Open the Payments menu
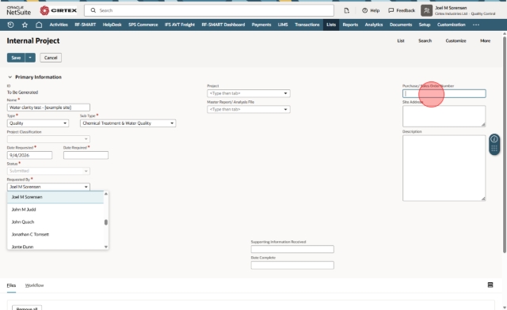Screen dimensions: 507x310 coord(261,25)
